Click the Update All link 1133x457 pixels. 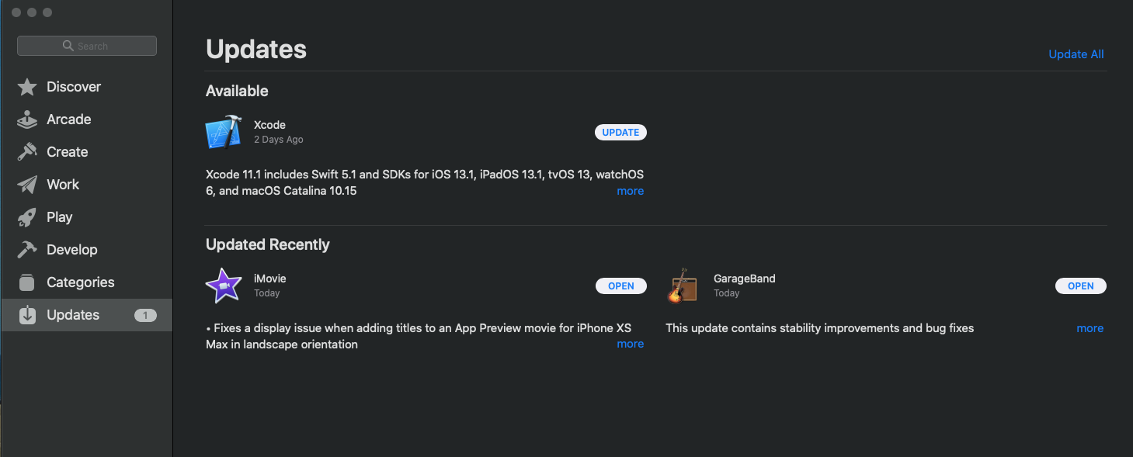click(x=1076, y=54)
